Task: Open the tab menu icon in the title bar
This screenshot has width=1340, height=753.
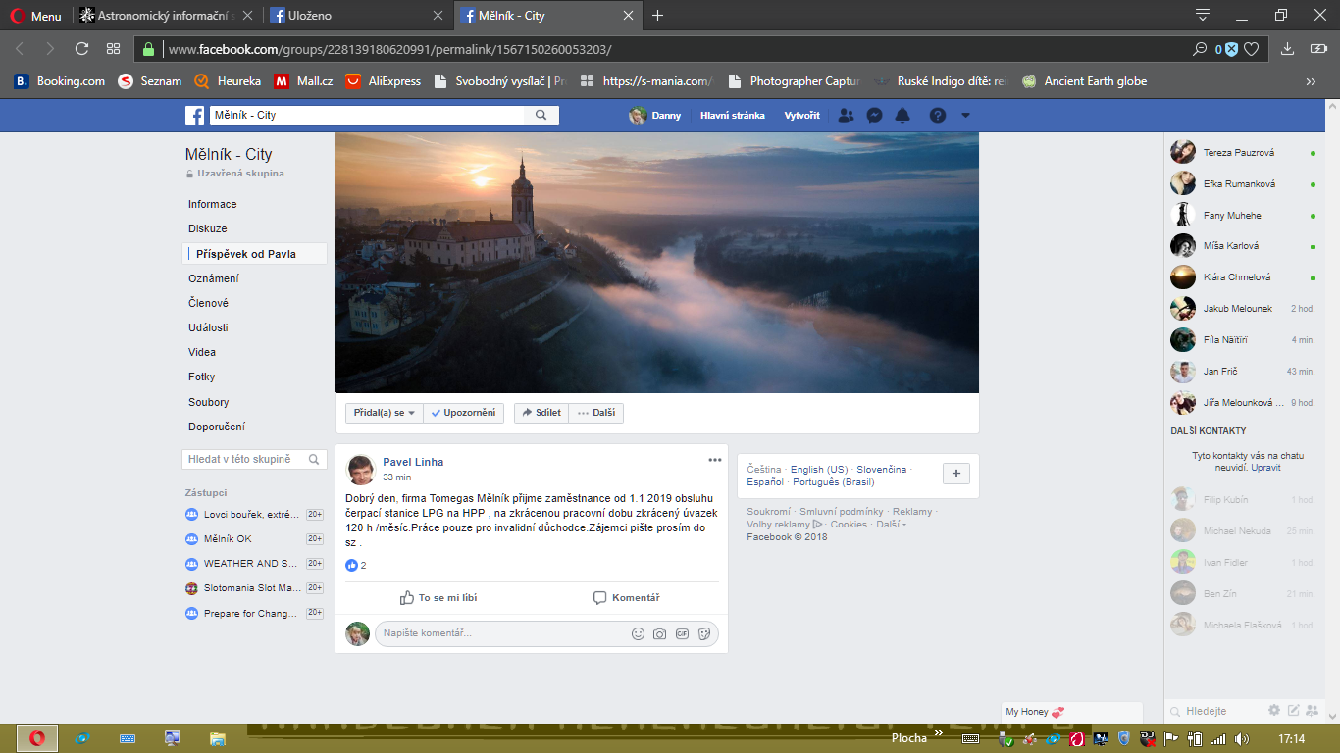Action: click(x=1203, y=15)
